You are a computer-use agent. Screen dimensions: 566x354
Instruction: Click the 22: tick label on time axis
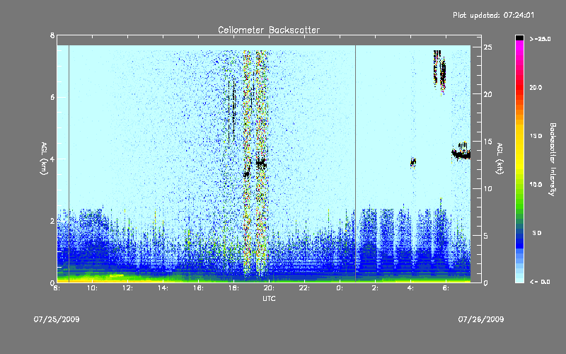(305, 288)
